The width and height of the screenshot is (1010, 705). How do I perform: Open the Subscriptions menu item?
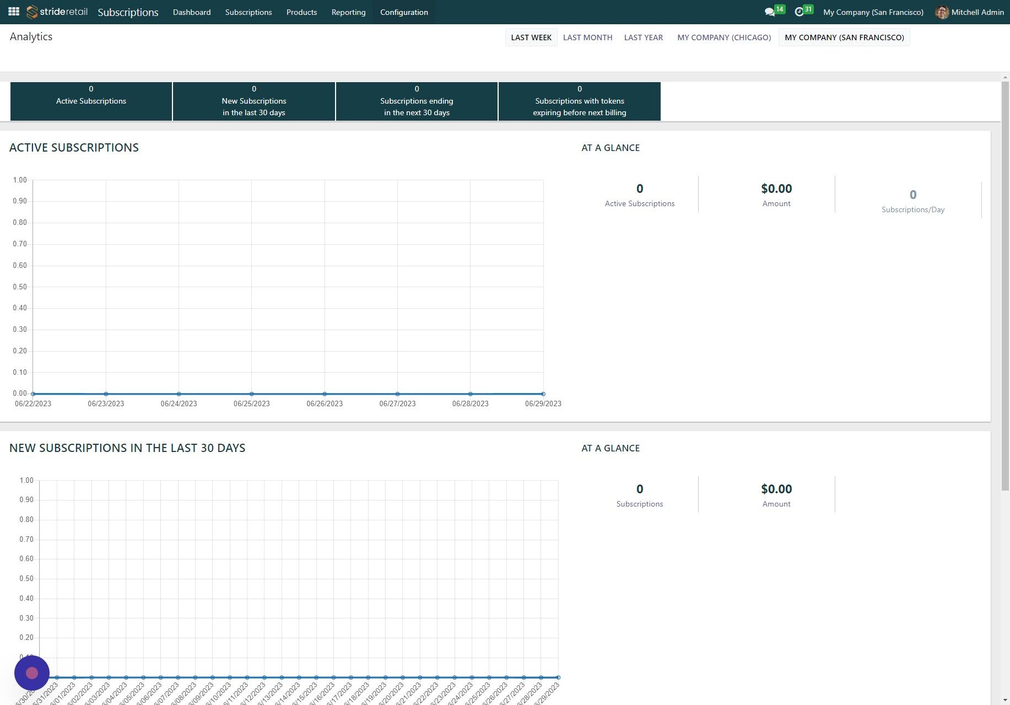coord(249,12)
